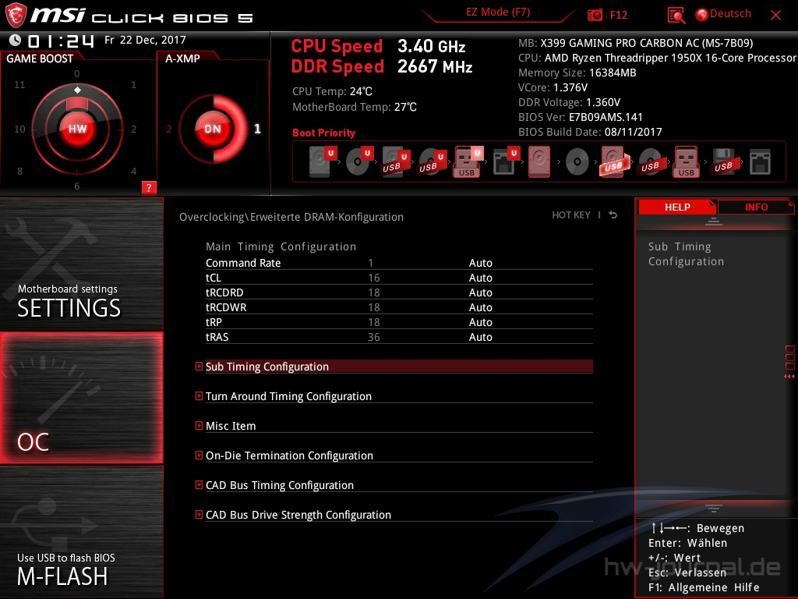Select the UEFI USB hard disk boot icon
The image size is (798, 599).
click(x=396, y=161)
